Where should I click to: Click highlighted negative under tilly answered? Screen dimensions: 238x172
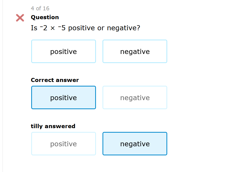click(x=135, y=144)
